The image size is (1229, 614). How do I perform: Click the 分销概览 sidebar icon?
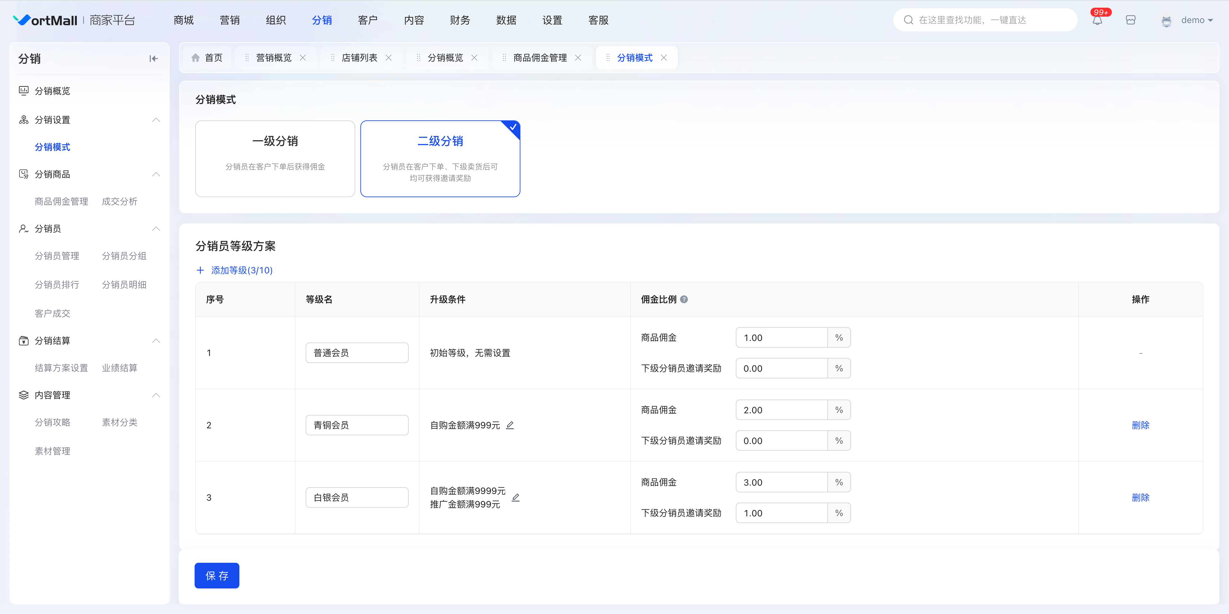point(23,91)
